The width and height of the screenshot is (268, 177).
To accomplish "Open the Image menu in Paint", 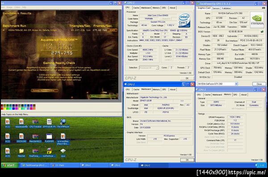I will (x=9, y=7).
